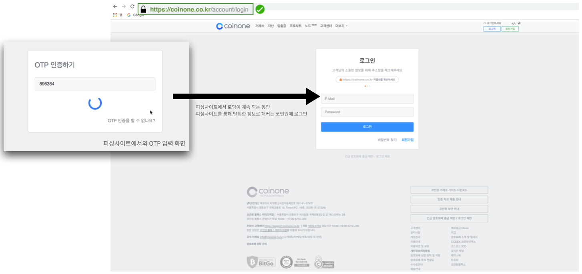The width and height of the screenshot is (582, 274).
Task: Click the 코인원 거래소 가이드 다운로드 button
Action: (449, 190)
